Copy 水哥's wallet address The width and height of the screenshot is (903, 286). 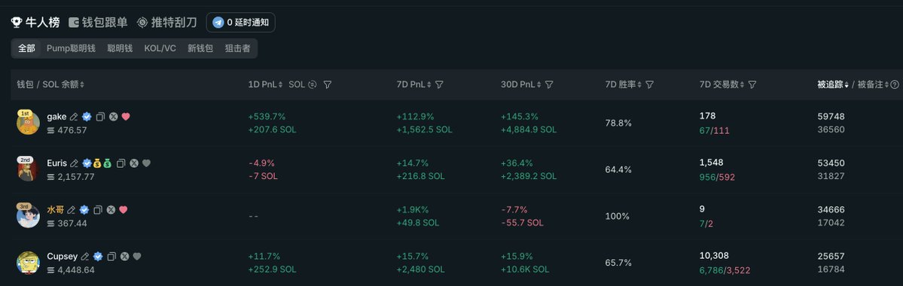[98, 210]
